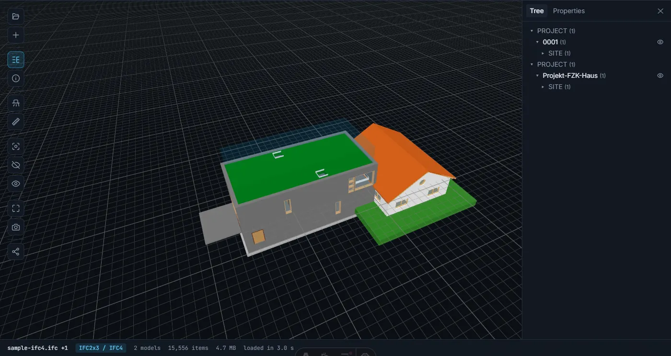The image size is (671, 356).
Task: Click the fit-to-view frame icon
Action: point(16,208)
